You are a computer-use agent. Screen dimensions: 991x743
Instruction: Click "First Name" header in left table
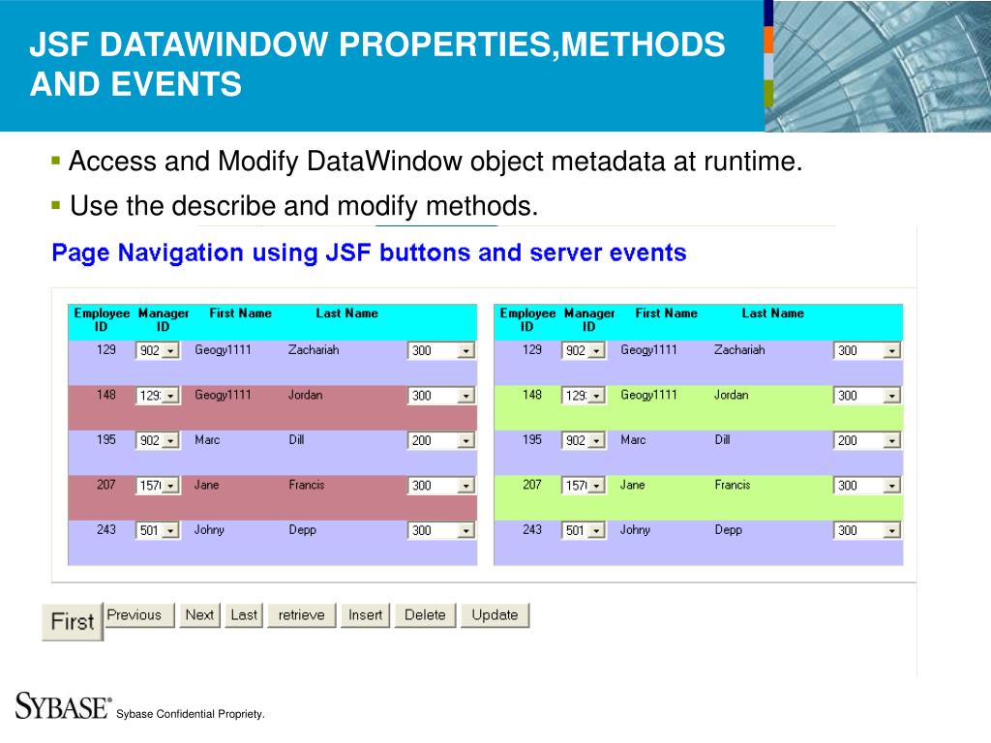240,313
